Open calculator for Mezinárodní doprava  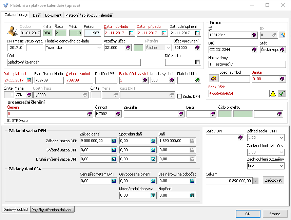(153, 196)
